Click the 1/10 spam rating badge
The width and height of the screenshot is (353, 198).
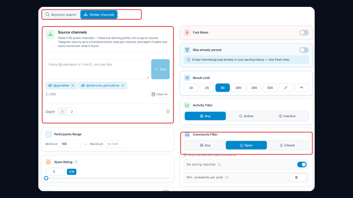click(71, 172)
